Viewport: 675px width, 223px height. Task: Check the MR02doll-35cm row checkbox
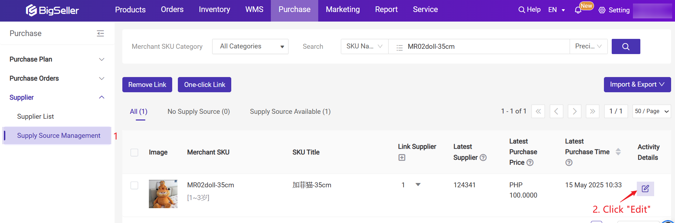(134, 185)
